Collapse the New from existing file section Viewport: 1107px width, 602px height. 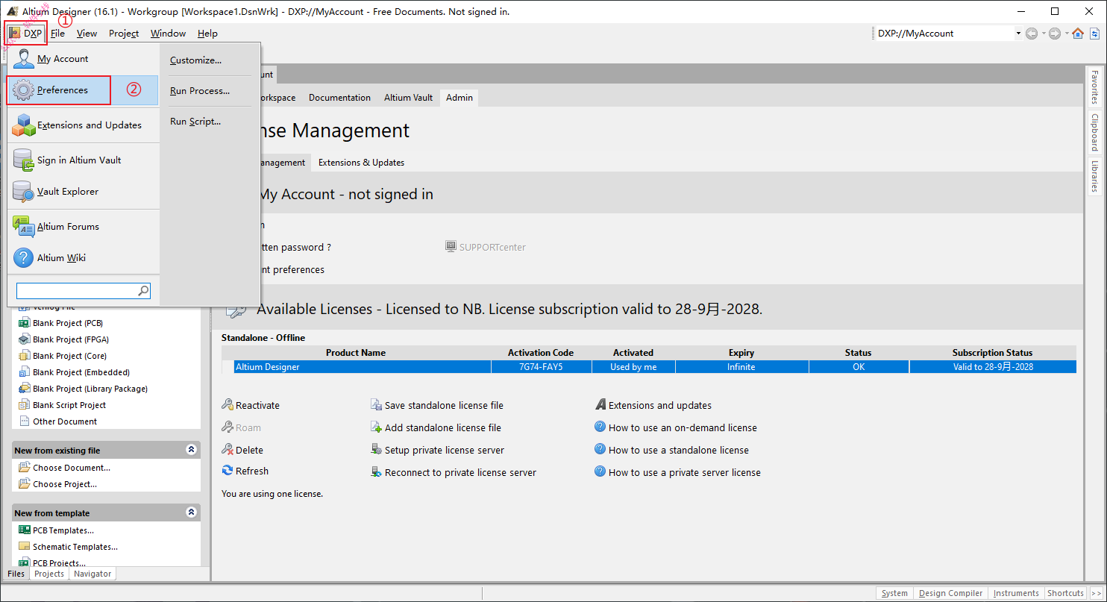[191, 450]
